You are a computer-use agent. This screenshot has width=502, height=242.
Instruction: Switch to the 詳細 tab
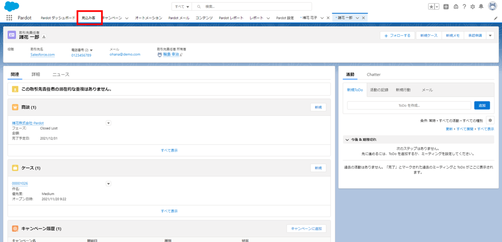[x=36, y=74]
